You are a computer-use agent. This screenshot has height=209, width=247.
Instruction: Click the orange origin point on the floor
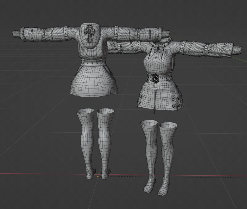[98, 176]
